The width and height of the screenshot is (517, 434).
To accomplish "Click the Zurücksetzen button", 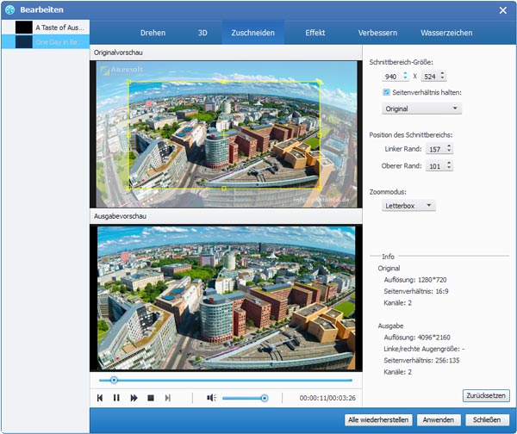I will tap(486, 395).
